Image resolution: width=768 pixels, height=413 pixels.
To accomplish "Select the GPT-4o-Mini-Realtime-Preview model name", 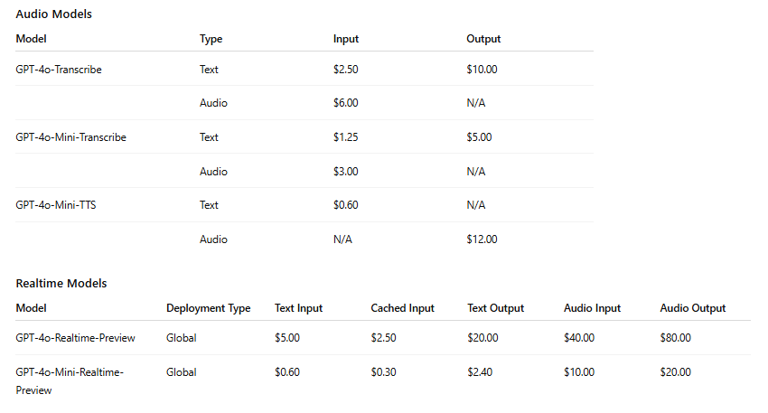I will click(x=70, y=381).
